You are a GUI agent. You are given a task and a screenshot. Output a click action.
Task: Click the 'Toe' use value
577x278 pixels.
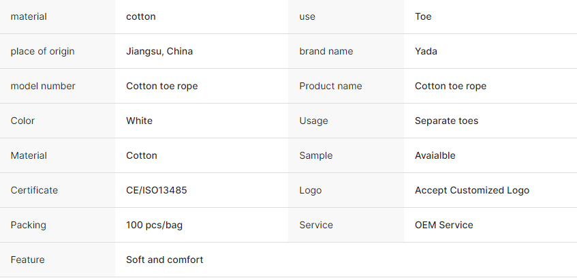423,16
